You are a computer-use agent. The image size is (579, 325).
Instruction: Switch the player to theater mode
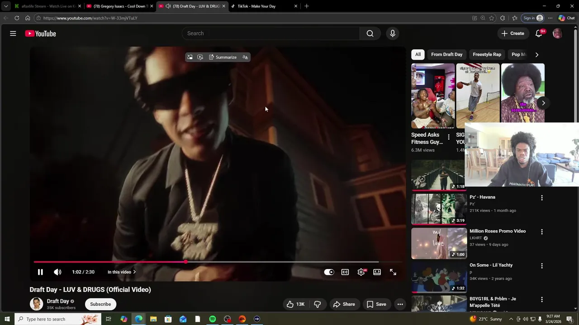pos(377,272)
